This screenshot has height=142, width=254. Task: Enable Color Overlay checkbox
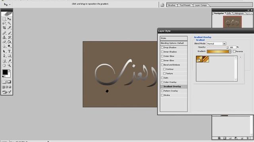click(x=162, y=82)
